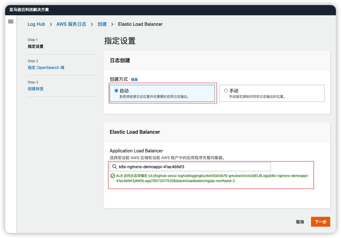Click the Application Load Balancer search field
341x238 pixels.
pos(190,167)
